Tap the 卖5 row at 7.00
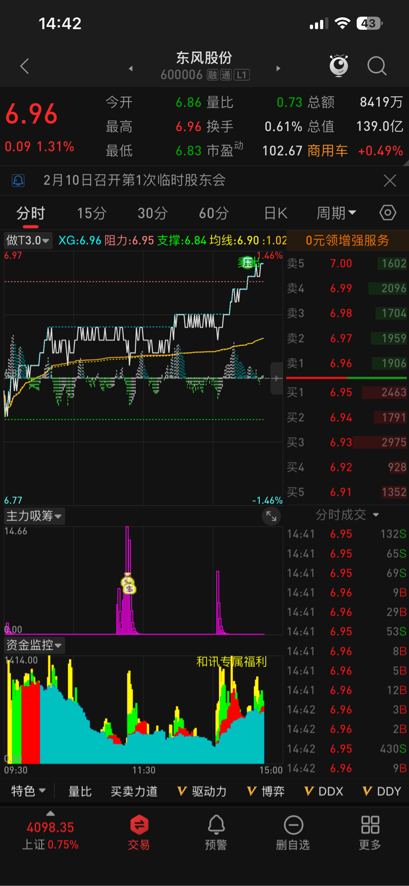This screenshot has height=886, width=409. click(347, 263)
